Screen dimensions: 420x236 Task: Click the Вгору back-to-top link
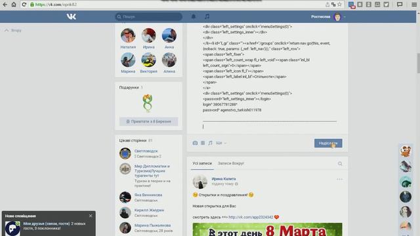click(13, 30)
